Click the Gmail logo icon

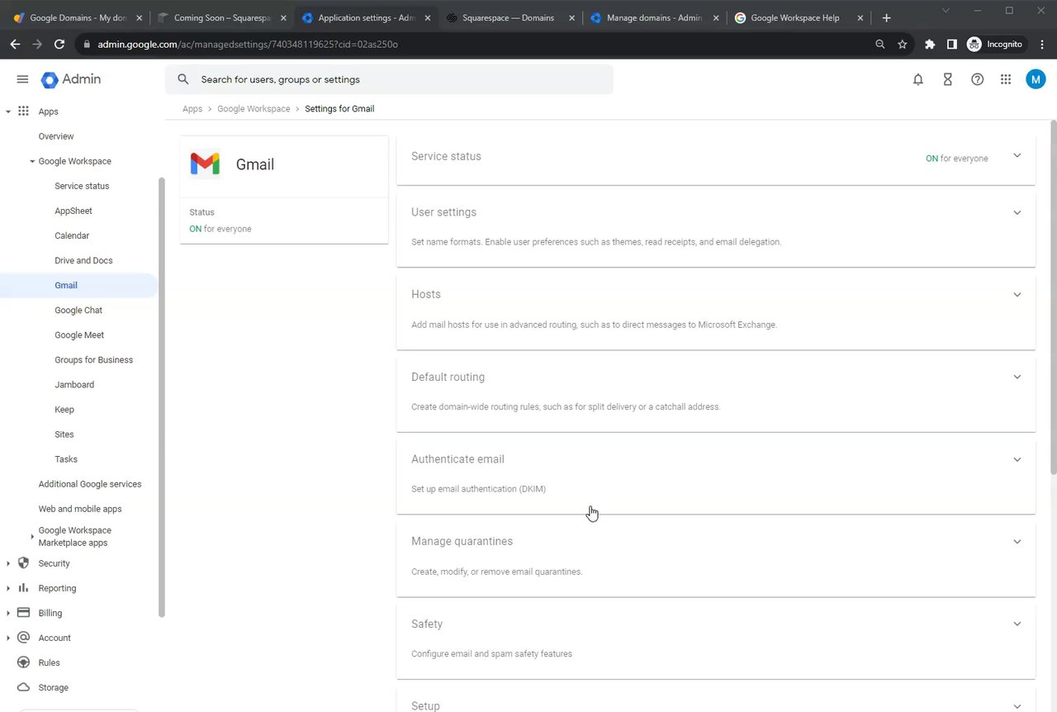(205, 164)
